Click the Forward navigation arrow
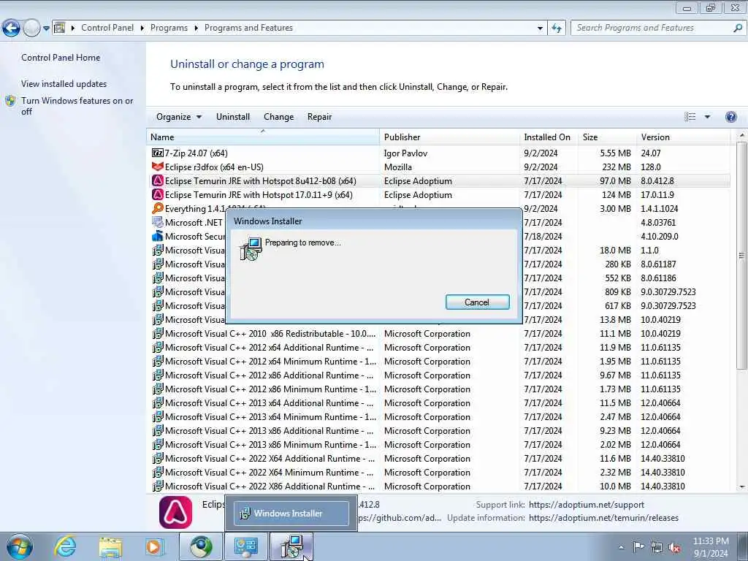The height and width of the screenshot is (561, 748). point(31,28)
